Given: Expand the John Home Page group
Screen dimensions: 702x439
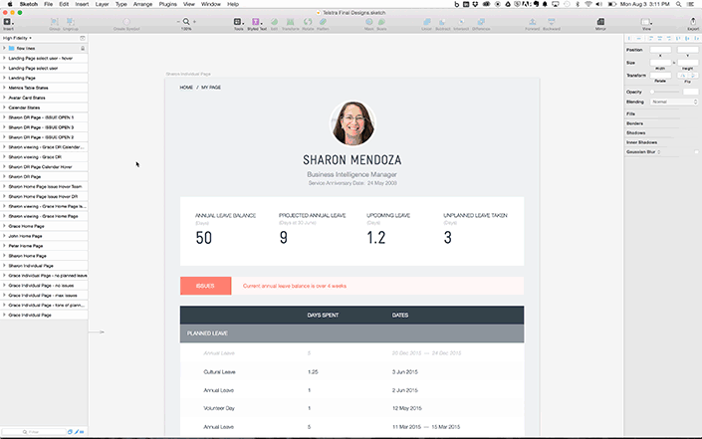Looking at the screenshot, I should [4, 236].
